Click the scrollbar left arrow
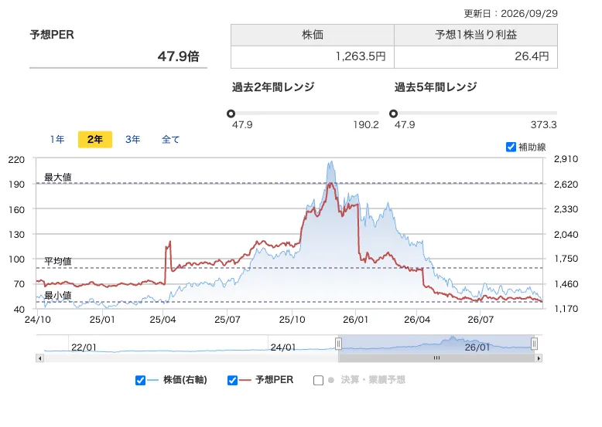Image resolution: width=602 pixels, height=427 pixels. [x=39, y=358]
